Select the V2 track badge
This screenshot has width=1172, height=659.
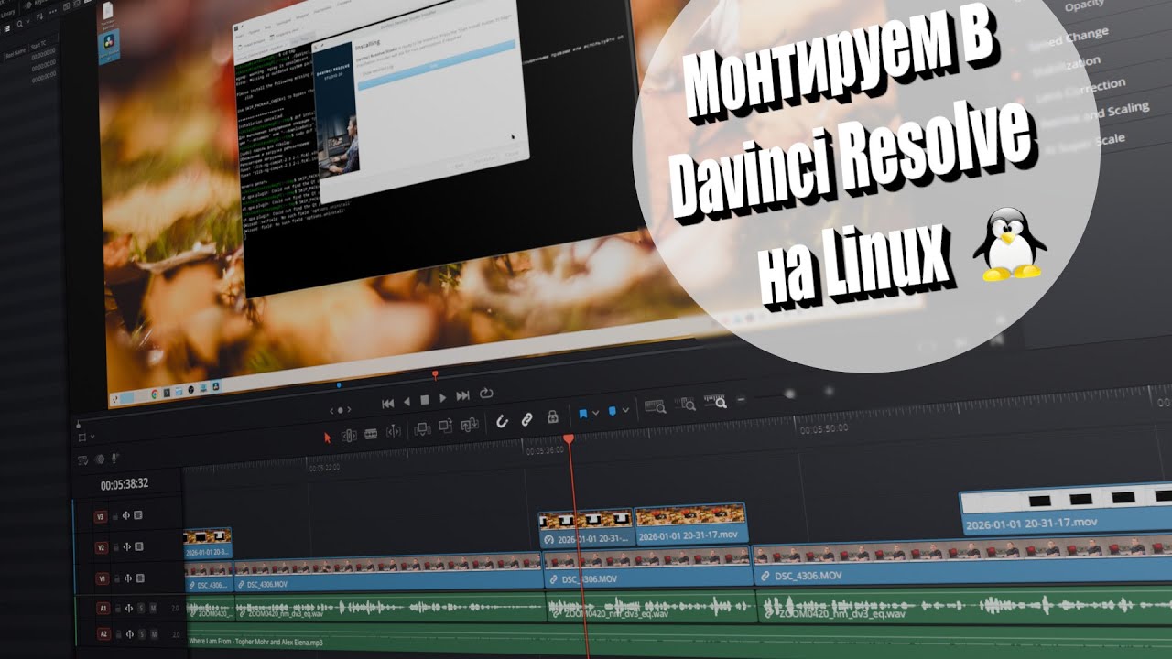(x=102, y=547)
